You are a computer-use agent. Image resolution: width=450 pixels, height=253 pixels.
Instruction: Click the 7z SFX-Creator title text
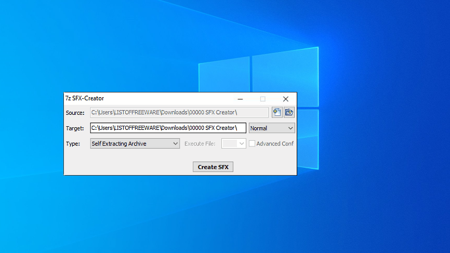click(85, 98)
